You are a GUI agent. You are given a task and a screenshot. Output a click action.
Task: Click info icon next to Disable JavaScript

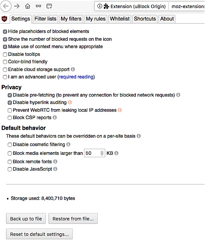click(55, 169)
